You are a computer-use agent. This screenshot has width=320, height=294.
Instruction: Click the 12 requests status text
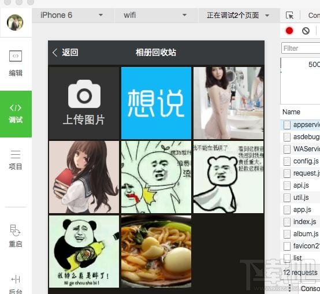tap(300, 273)
